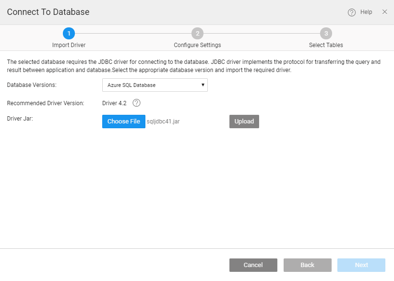Screen dimensions: 394x281
Task: Click the Back button
Action: (307, 265)
